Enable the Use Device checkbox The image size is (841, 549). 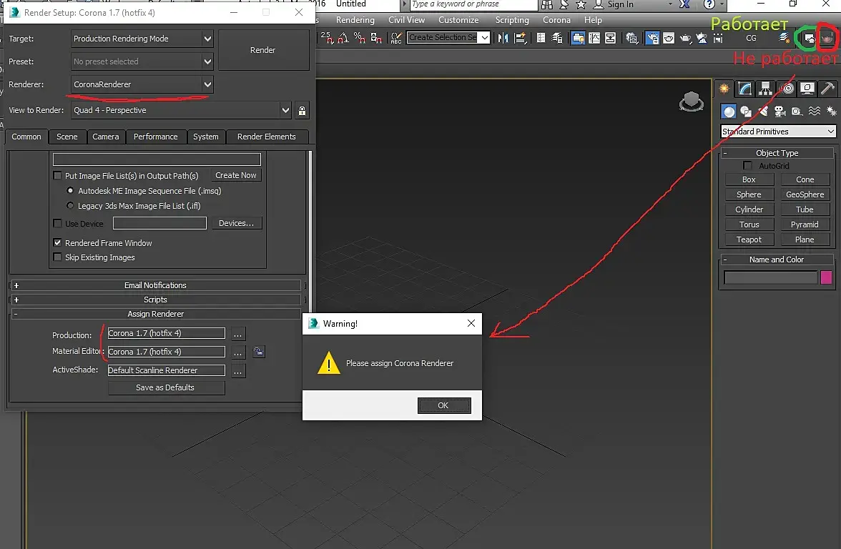click(57, 223)
